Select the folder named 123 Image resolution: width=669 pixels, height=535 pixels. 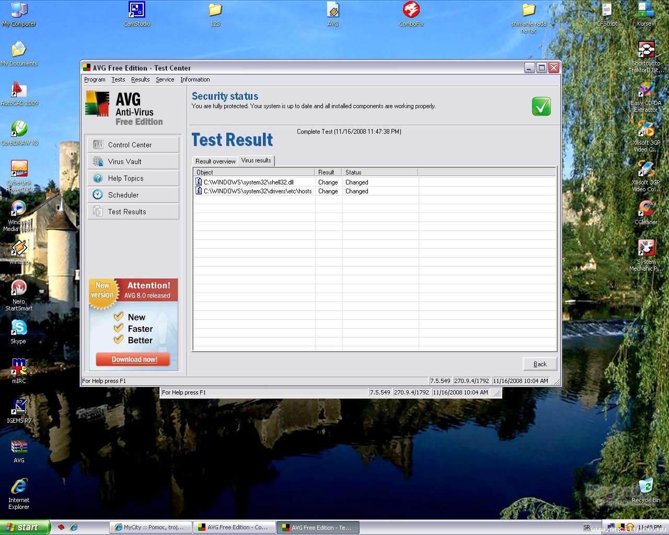(x=215, y=14)
